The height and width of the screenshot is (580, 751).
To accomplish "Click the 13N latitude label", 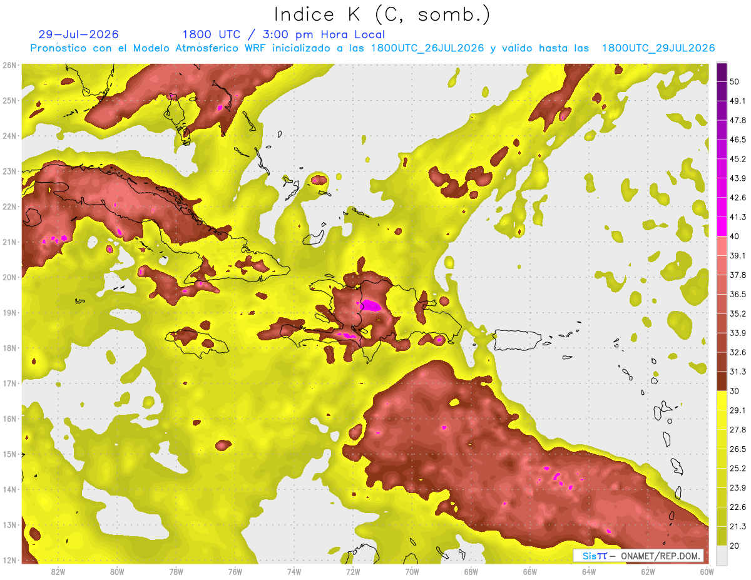I will click(9, 525).
